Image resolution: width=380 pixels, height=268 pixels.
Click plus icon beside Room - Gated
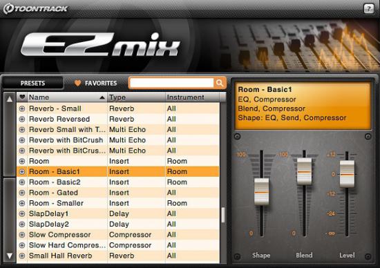pos(22,193)
